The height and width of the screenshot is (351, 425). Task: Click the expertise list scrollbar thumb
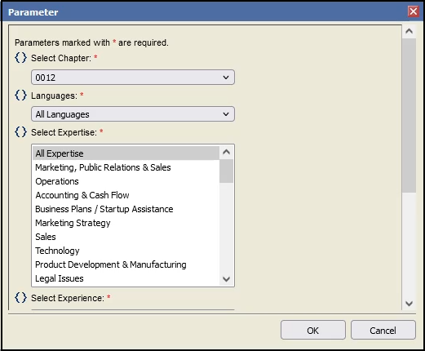coord(226,171)
